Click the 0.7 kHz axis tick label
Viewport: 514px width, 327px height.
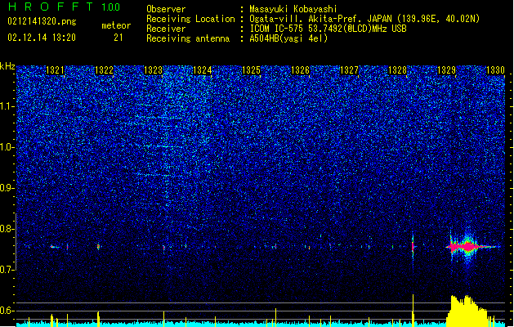click(7, 270)
